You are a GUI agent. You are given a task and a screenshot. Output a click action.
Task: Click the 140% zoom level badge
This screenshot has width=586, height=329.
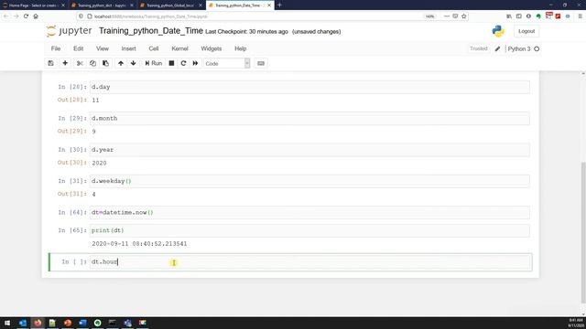coord(429,16)
